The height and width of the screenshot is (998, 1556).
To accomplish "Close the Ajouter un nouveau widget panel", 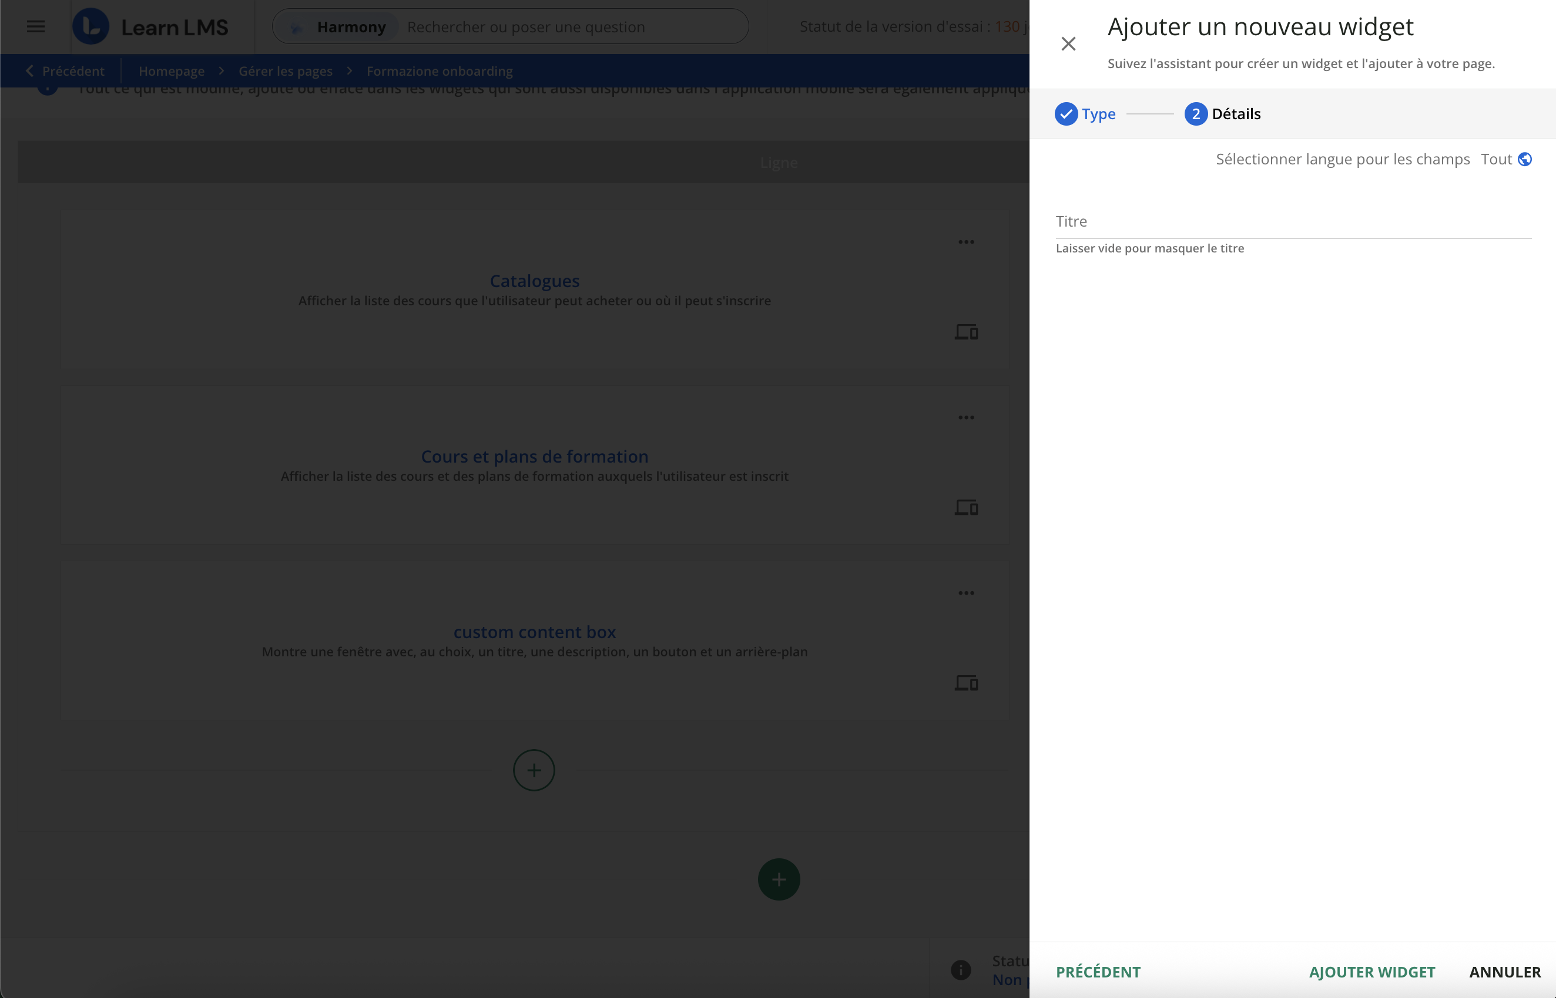I will point(1069,44).
